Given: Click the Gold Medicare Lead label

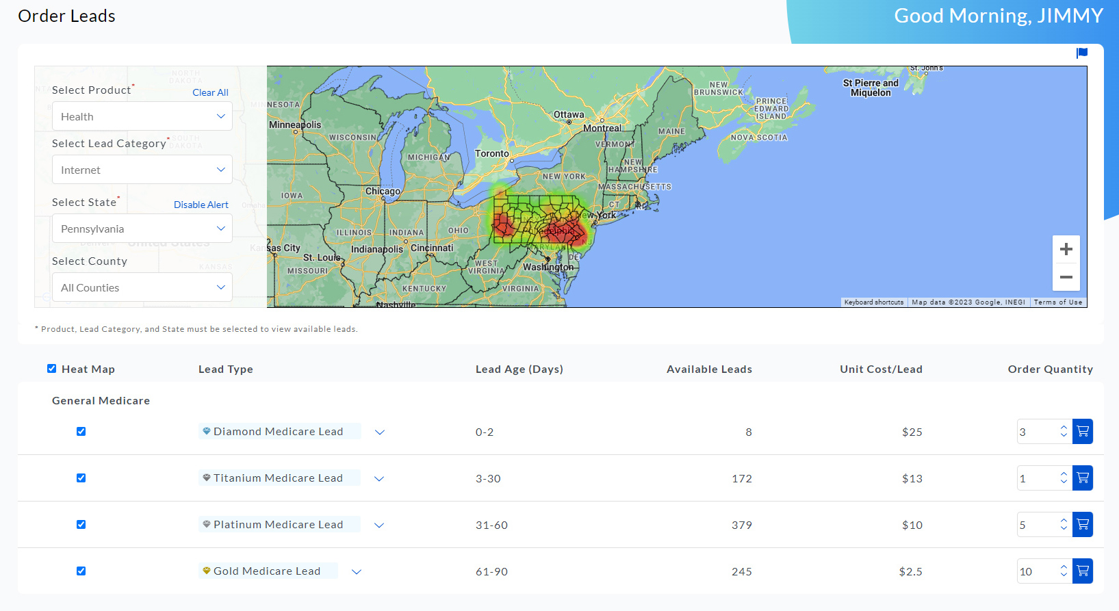Looking at the screenshot, I should pyautogui.click(x=267, y=571).
